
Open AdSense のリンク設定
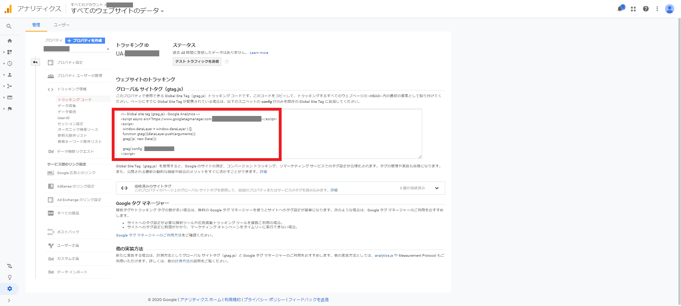tap(76, 187)
